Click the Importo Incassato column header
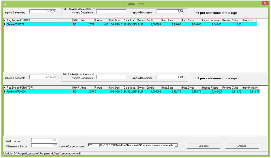The height and width of the screenshot is (158, 271). coord(212,21)
